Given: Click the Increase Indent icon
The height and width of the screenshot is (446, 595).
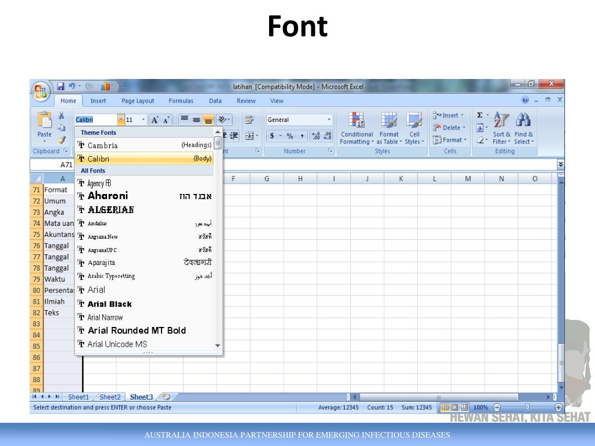Looking at the screenshot, I should coord(234,136).
